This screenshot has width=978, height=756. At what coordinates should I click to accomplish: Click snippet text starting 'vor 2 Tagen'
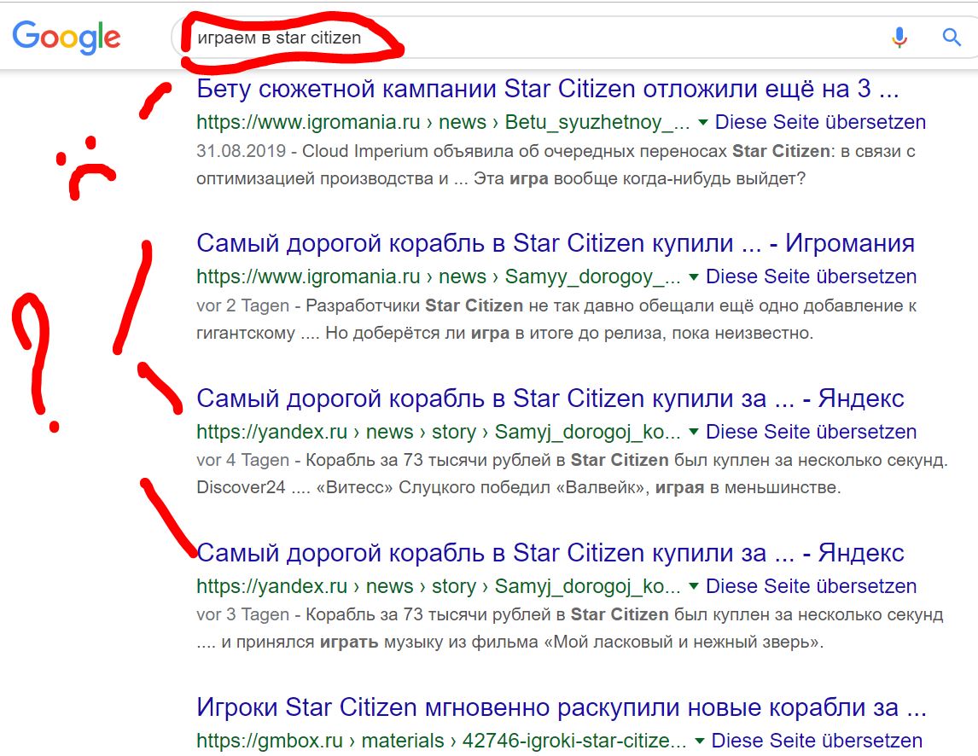[x=556, y=319]
